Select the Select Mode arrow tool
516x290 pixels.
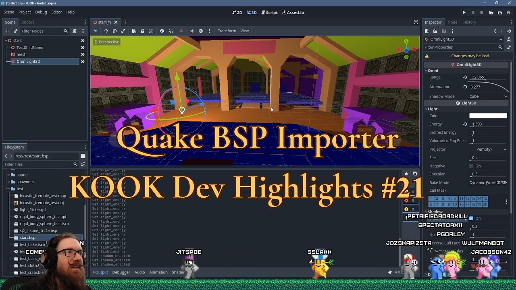point(96,31)
